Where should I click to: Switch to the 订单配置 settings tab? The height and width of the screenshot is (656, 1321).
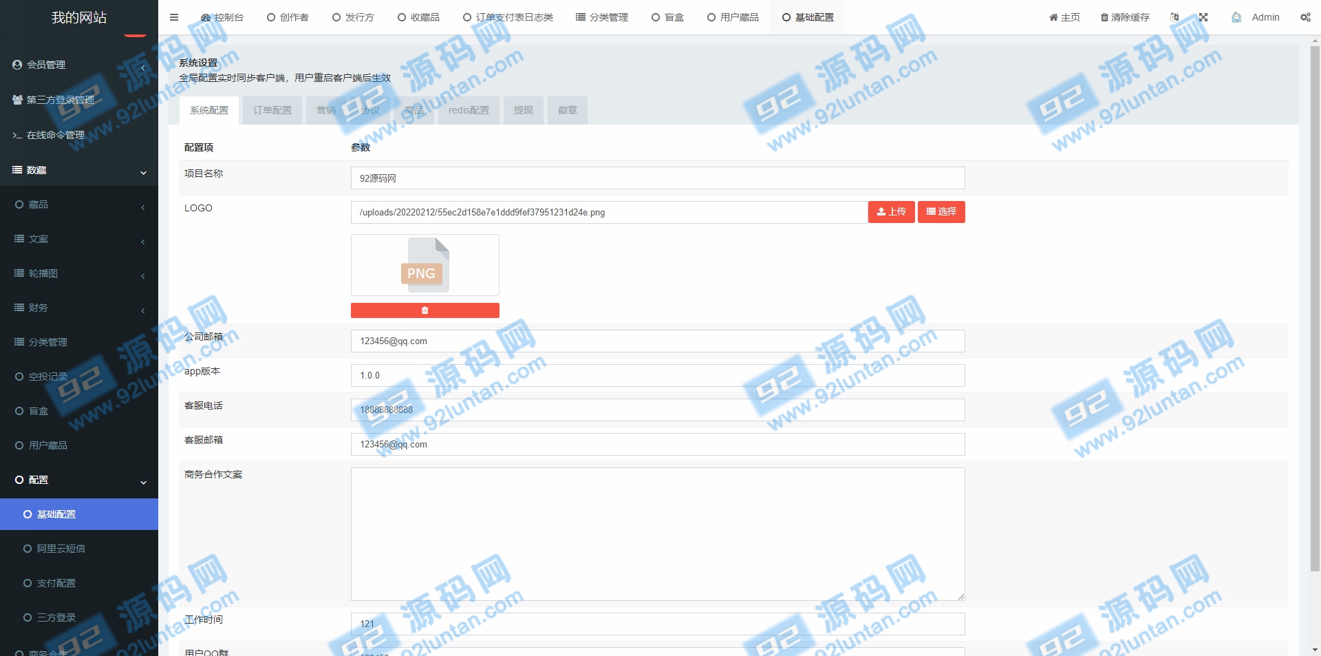pyautogui.click(x=272, y=110)
